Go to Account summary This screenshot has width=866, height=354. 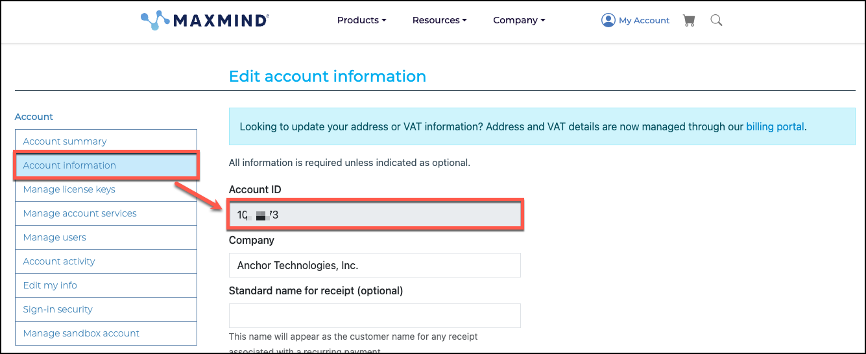click(65, 141)
